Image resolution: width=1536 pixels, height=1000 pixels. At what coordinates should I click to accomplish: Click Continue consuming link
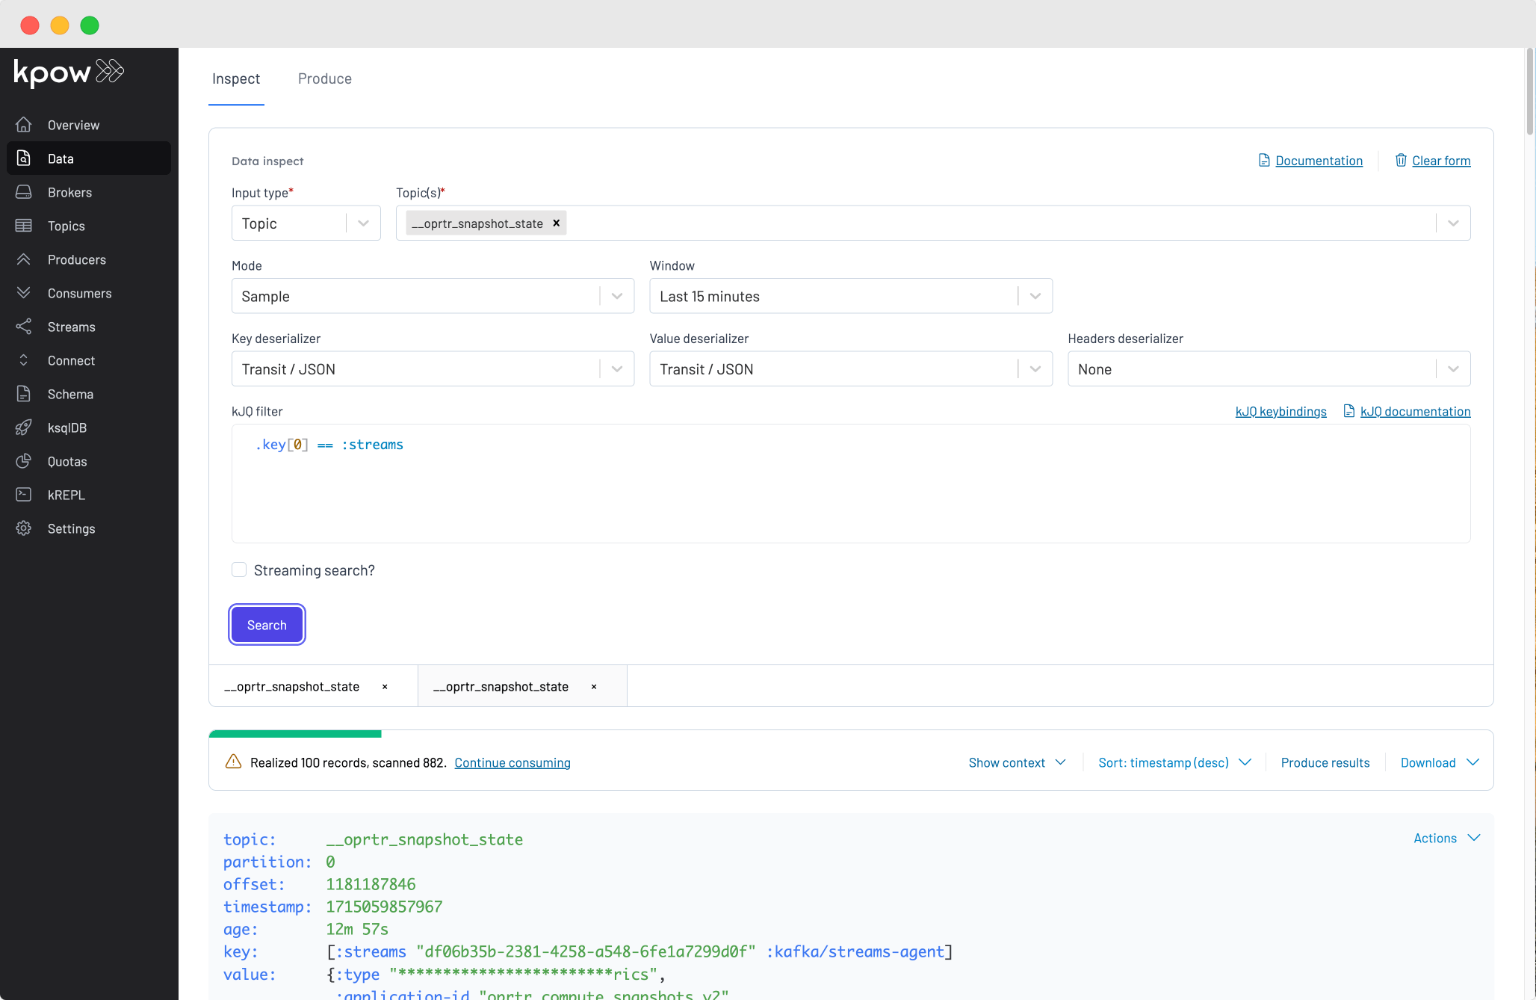coord(512,762)
